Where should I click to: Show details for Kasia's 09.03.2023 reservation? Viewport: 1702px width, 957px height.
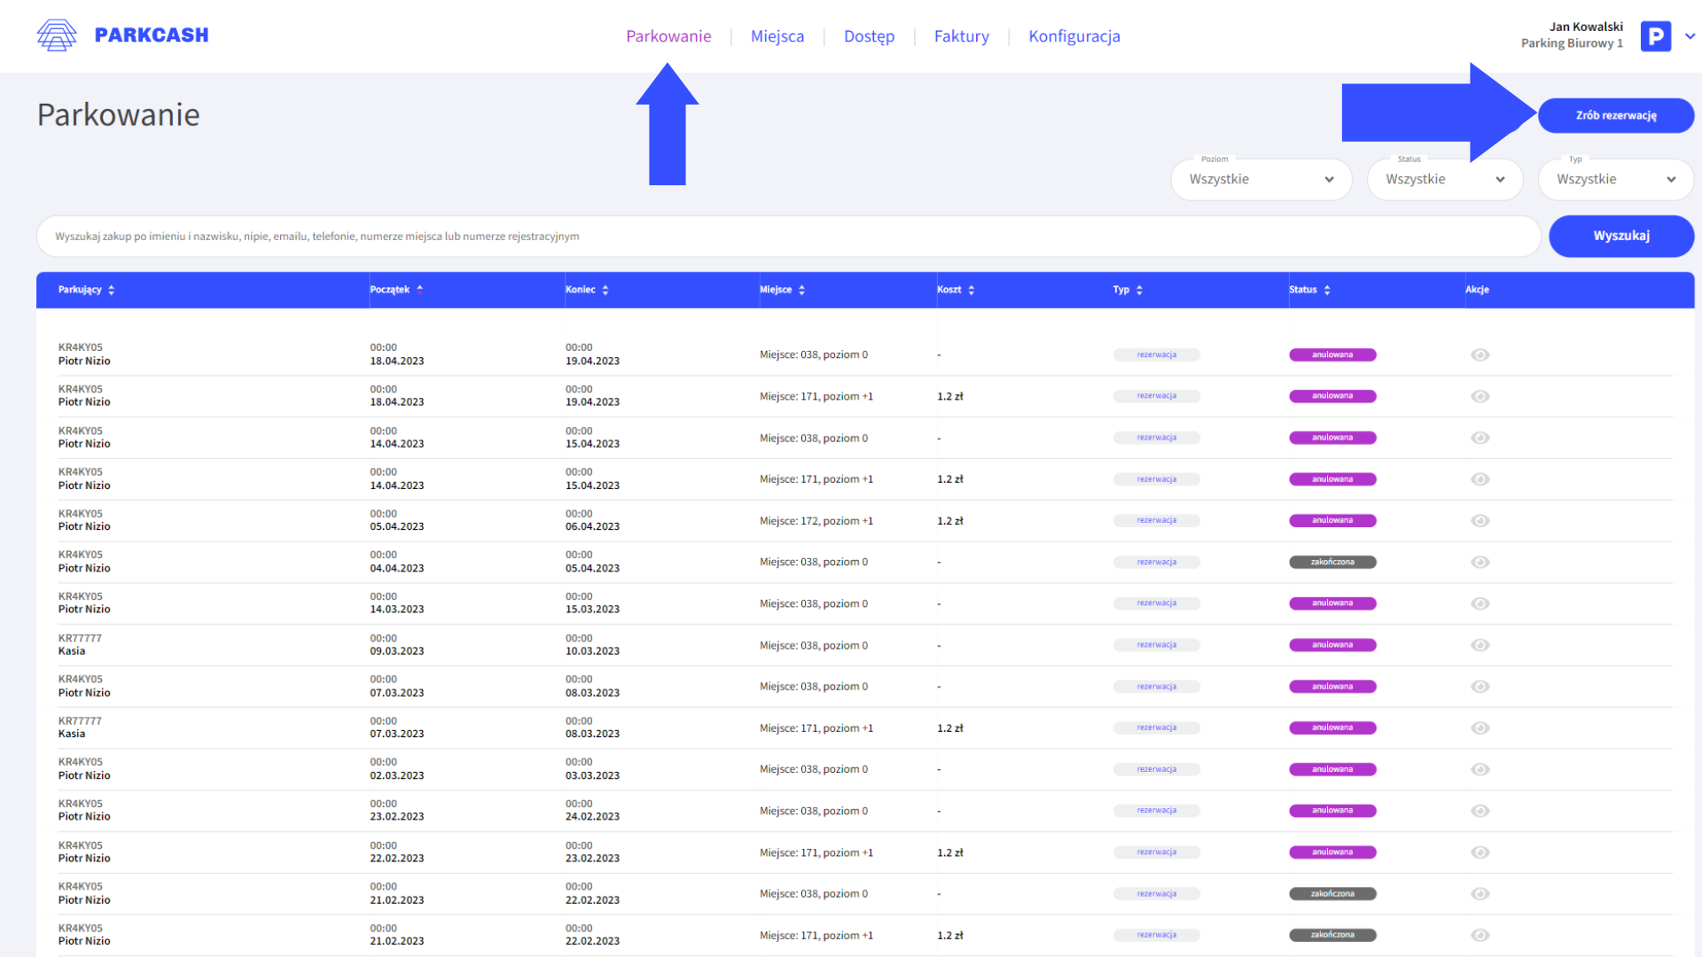[1479, 645]
